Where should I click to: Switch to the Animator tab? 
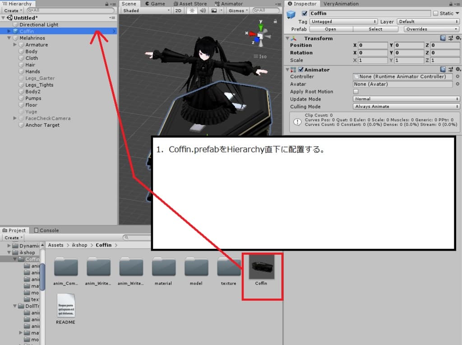pos(229,4)
